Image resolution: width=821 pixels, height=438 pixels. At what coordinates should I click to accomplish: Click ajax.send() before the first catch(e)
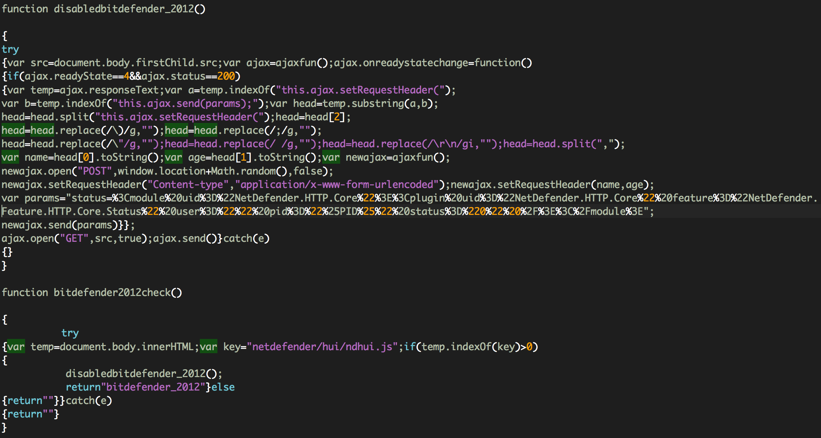185,238
